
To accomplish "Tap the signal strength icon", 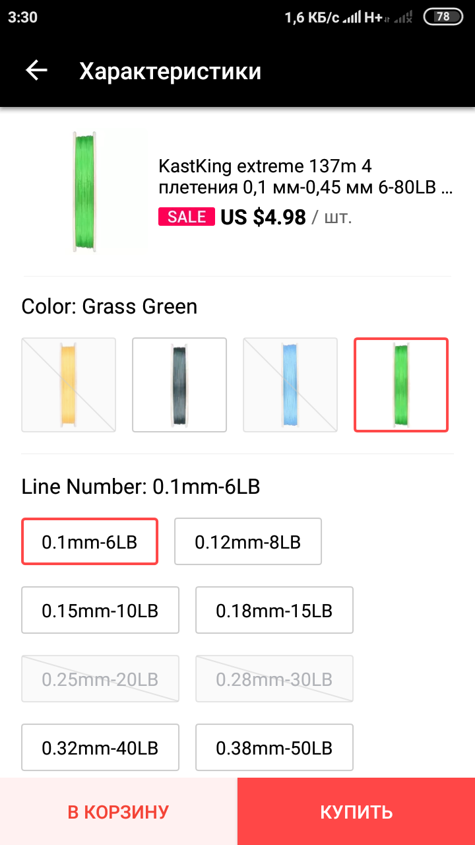I will click(x=354, y=18).
